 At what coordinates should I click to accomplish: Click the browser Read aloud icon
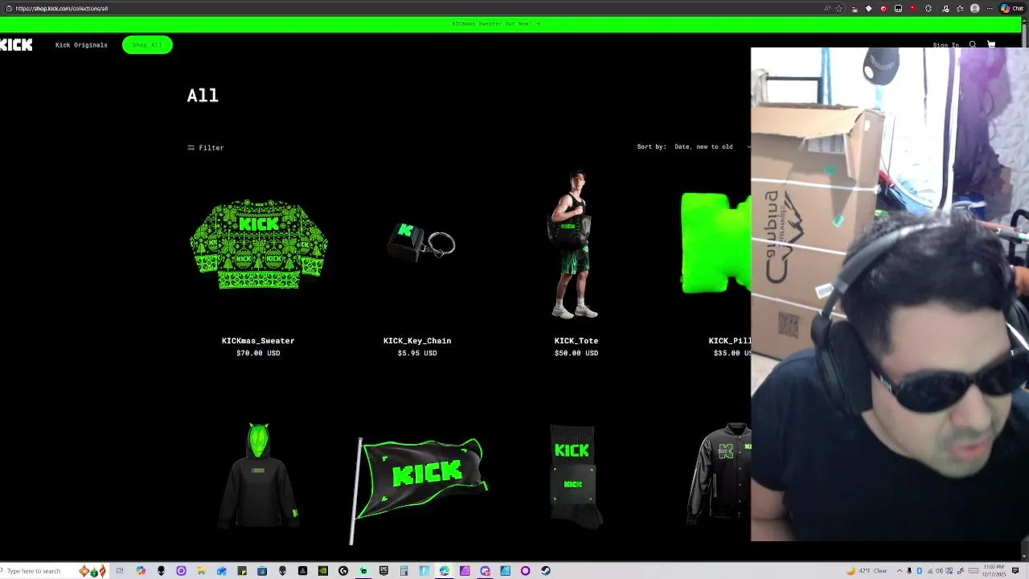(826, 8)
